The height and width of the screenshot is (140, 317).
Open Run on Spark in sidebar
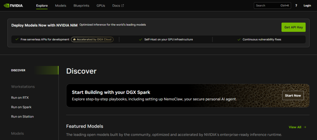21,107
